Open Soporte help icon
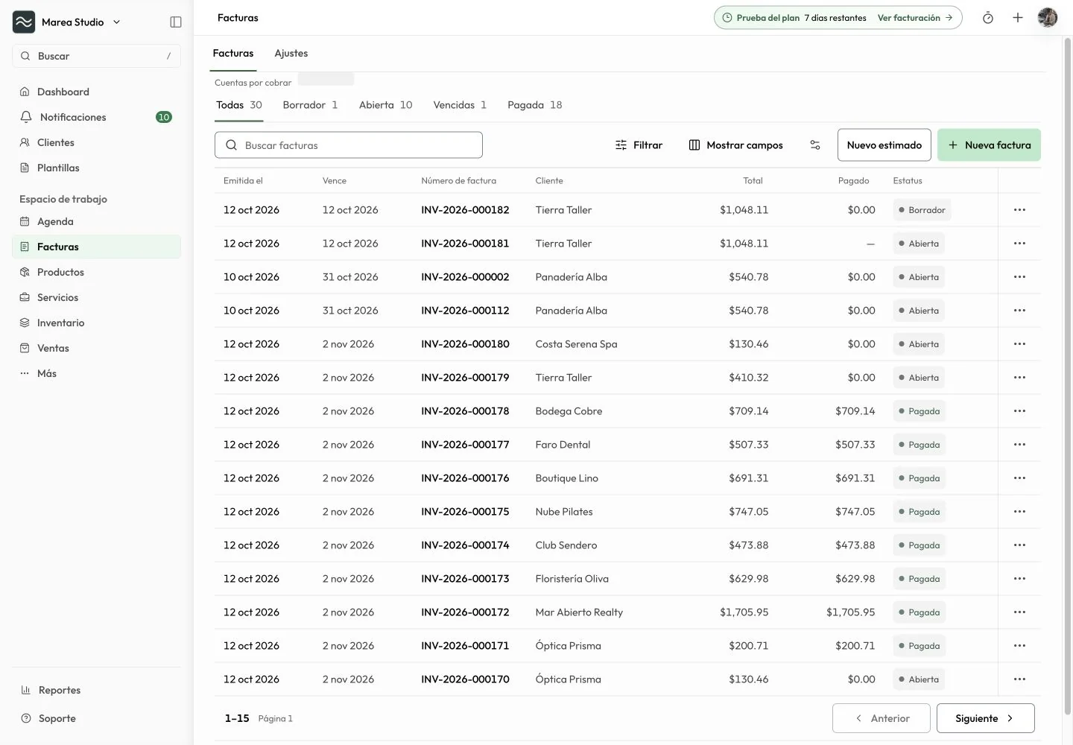This screenshot has height=745, width=1073. click(x=26, y=718)
